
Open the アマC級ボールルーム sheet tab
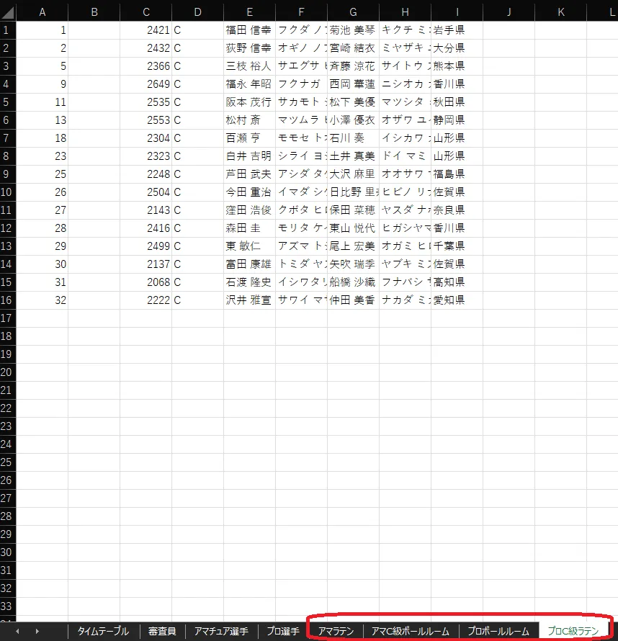[410, 631]
